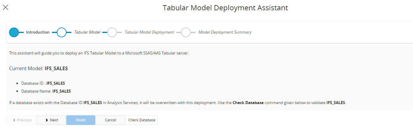
Task: Click the introductory SSAS/AAS guidance sentence
Action: [99, 53]
